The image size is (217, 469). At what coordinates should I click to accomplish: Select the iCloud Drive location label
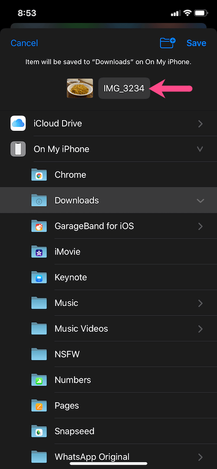58,123
